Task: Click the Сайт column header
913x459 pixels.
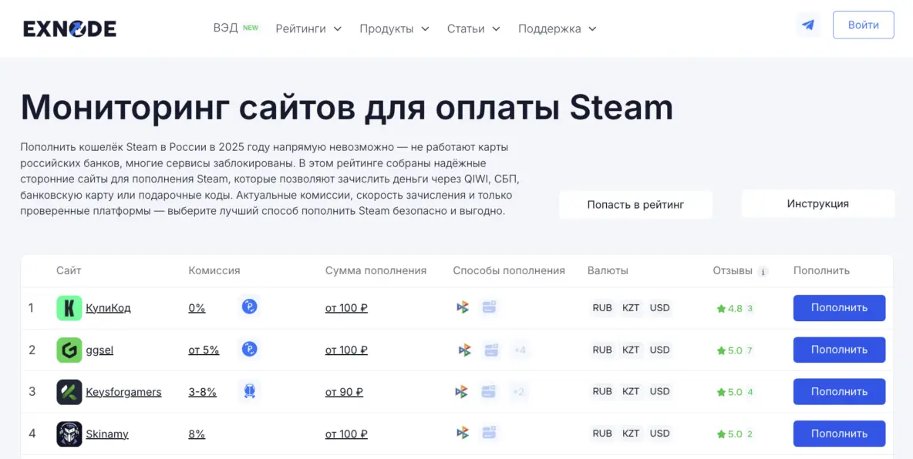Action: [x=69, y=270]
